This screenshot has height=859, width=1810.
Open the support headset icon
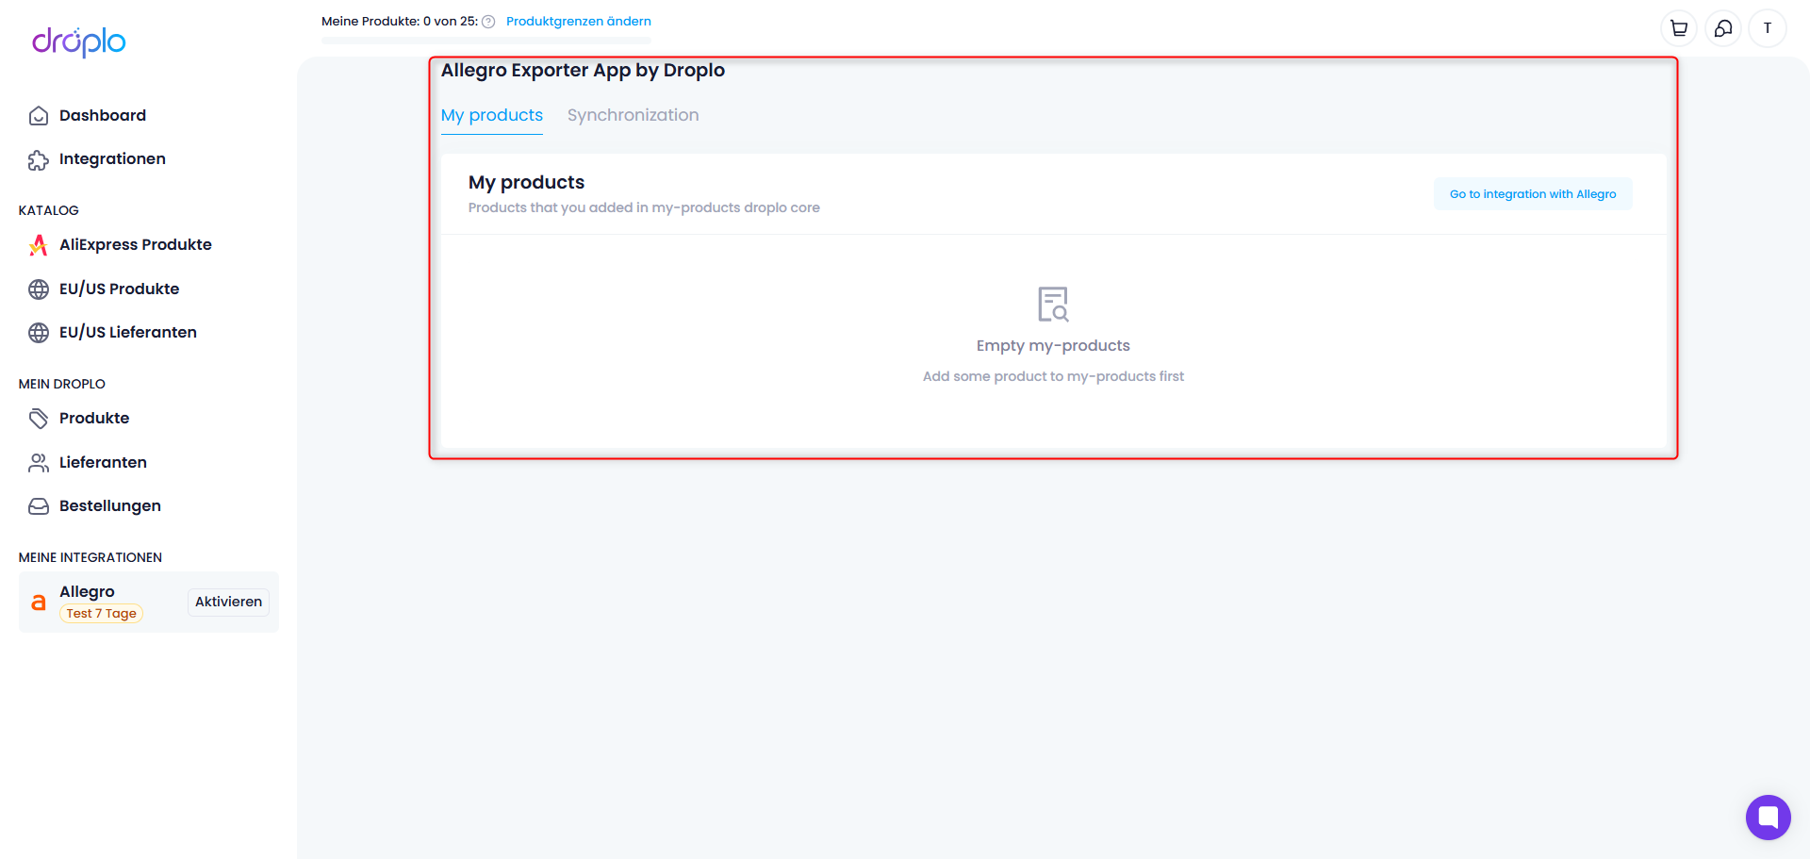1722,28
